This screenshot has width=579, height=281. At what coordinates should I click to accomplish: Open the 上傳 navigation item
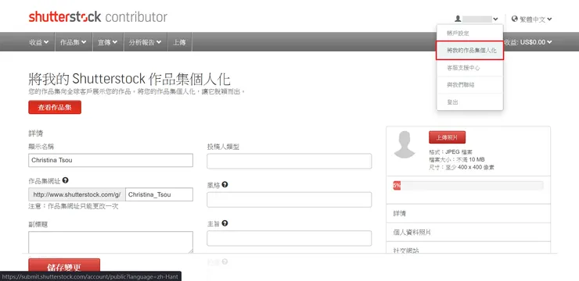click(179, 42)
